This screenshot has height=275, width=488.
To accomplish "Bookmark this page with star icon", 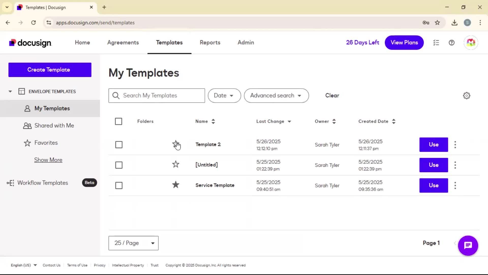I will click(x=437, y=23).
